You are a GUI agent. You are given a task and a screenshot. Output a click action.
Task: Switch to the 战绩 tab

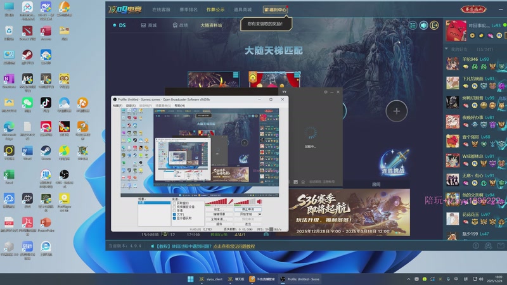[x=180, y=25]
